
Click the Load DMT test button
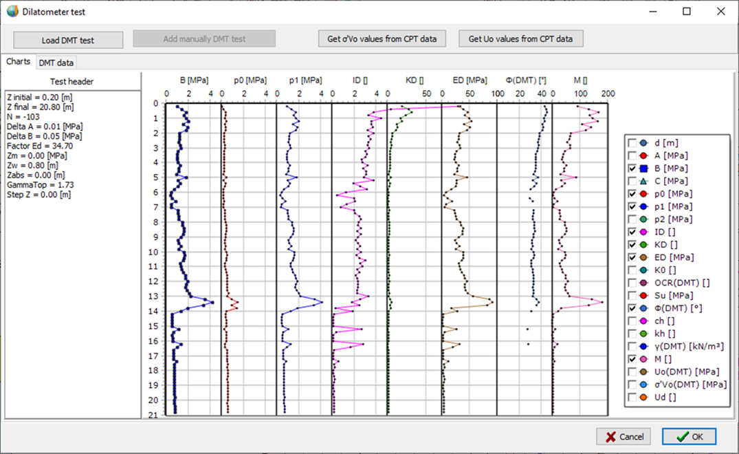pos(68,40)
